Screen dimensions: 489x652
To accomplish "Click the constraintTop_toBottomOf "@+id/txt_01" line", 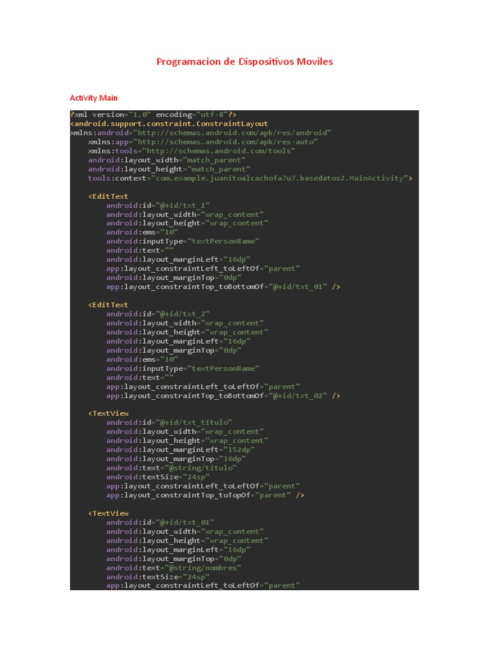I will (x=223, y=287).
